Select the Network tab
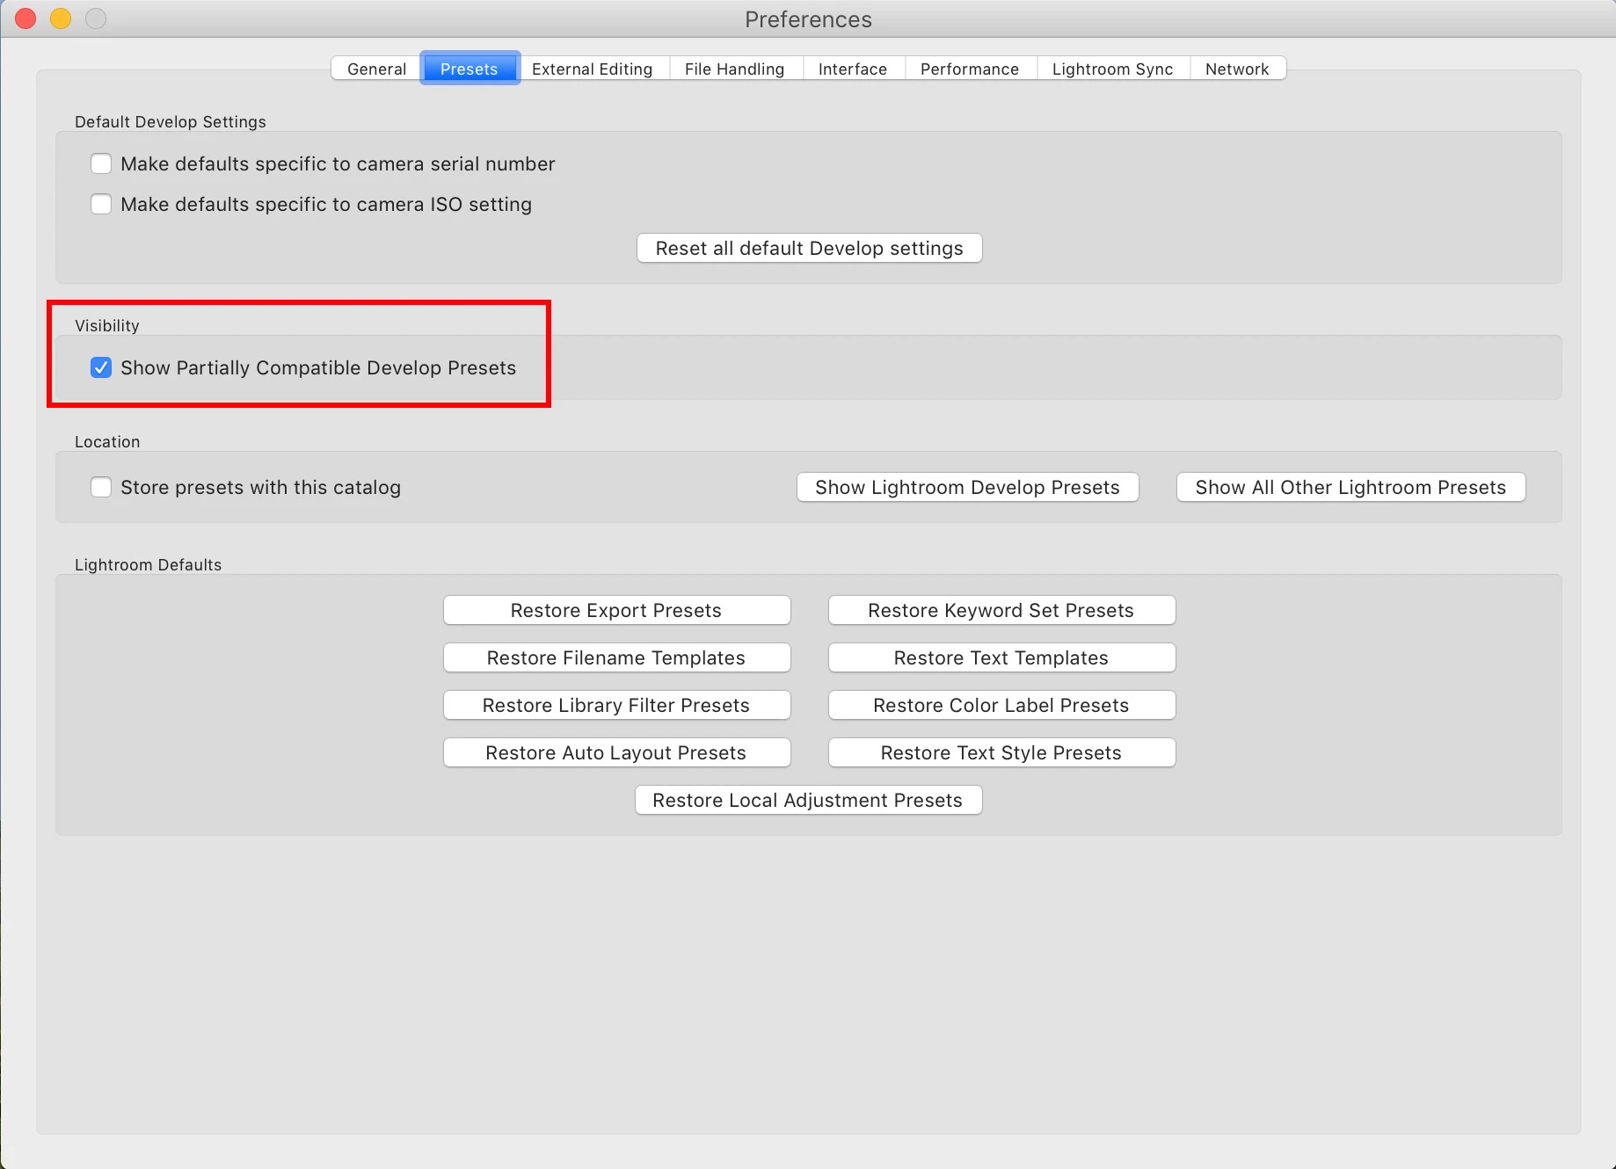 point(1237,69)
